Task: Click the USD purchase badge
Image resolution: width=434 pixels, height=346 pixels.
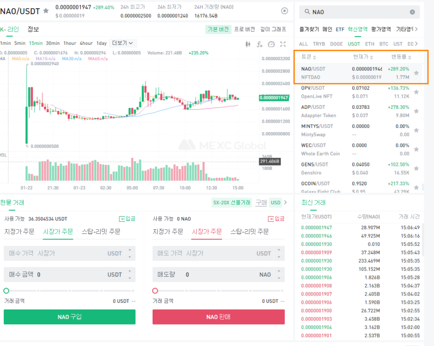Action: pos(275,202)
